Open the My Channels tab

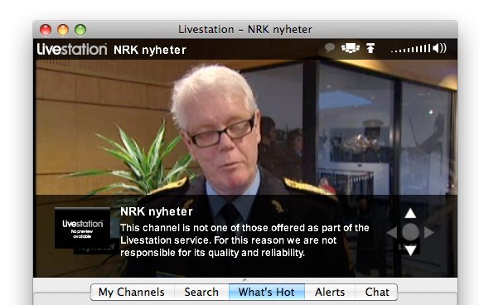[x=132, y=293]
